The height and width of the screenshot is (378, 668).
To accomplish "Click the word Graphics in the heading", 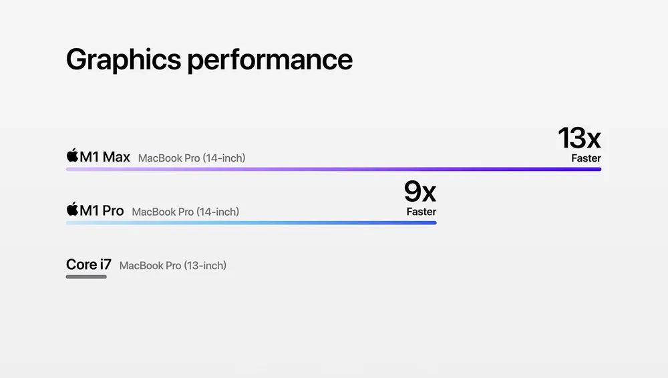I will tap(124, 59).
